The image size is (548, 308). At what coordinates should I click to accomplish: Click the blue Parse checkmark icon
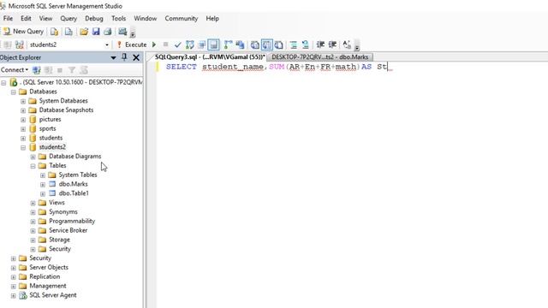pos(178,44)
